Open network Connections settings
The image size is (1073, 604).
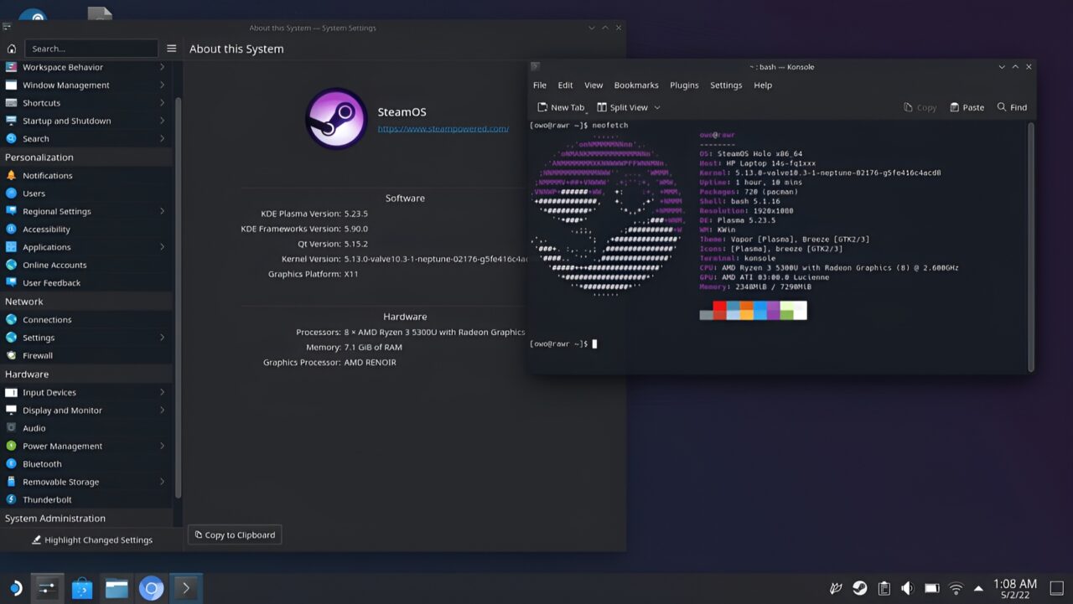point(86,319)
